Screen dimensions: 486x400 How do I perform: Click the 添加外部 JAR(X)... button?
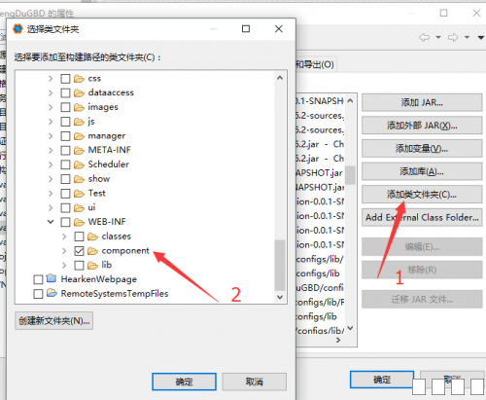point(422,126)
